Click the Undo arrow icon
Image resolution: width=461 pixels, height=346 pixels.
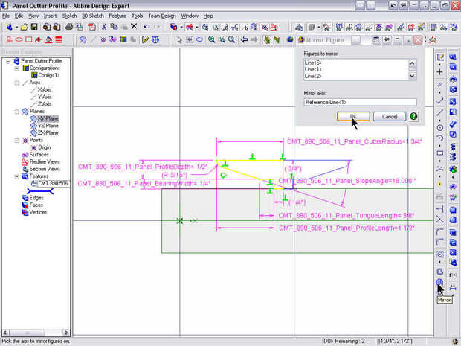click(147, 27)
